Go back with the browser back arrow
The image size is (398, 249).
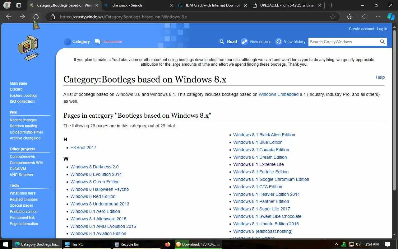[x=9, y=17]
